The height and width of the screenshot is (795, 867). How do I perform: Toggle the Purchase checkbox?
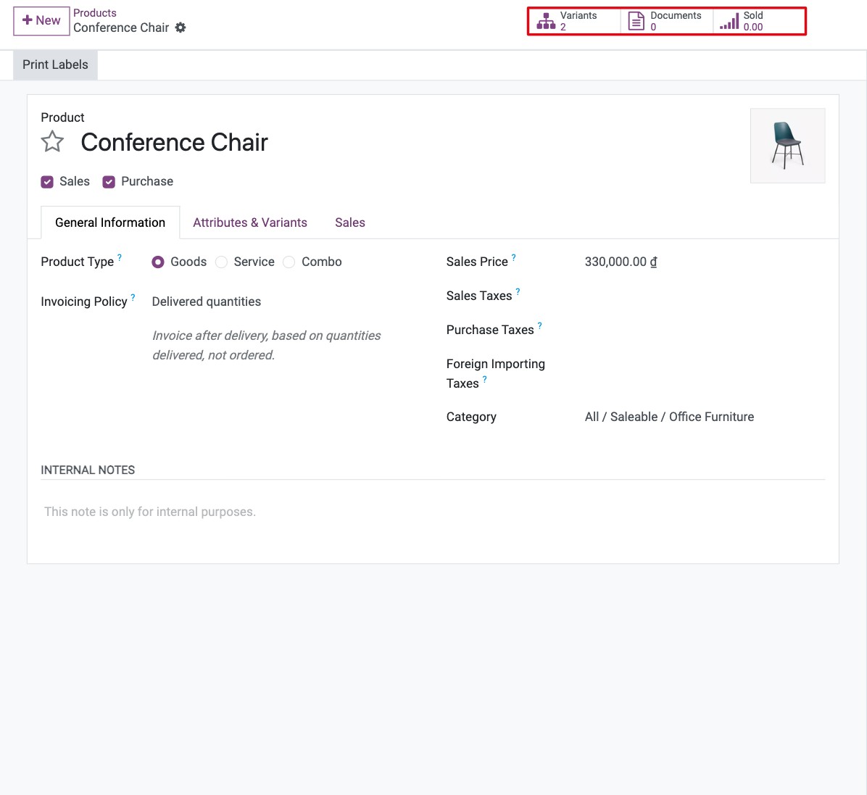click(109, 182)
